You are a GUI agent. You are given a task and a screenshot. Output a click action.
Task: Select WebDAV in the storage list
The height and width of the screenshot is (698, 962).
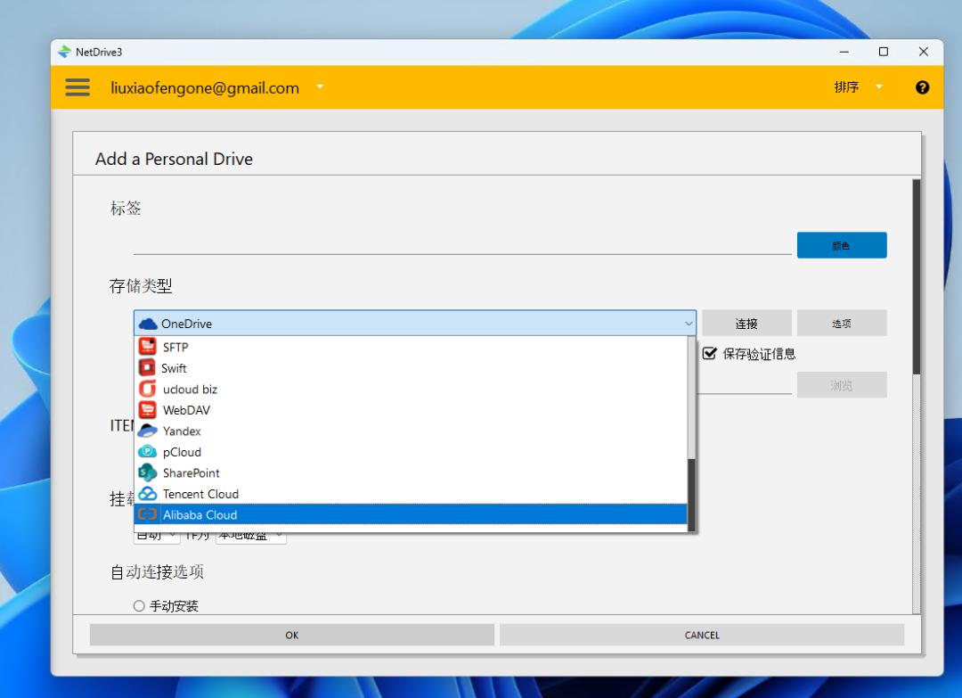pos(410,410)
